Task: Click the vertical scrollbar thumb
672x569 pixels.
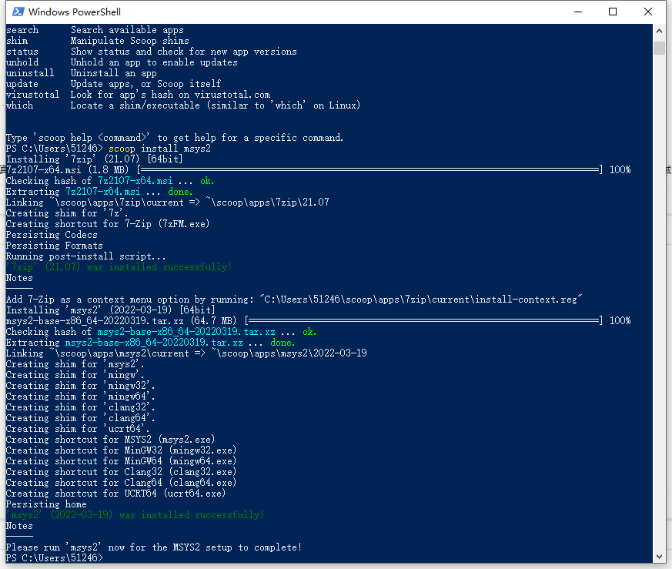Action: pyautogui.click(x=659, y=48)
